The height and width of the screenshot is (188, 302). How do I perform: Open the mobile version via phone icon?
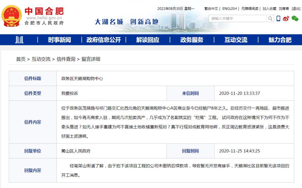[x=279, y=18]
